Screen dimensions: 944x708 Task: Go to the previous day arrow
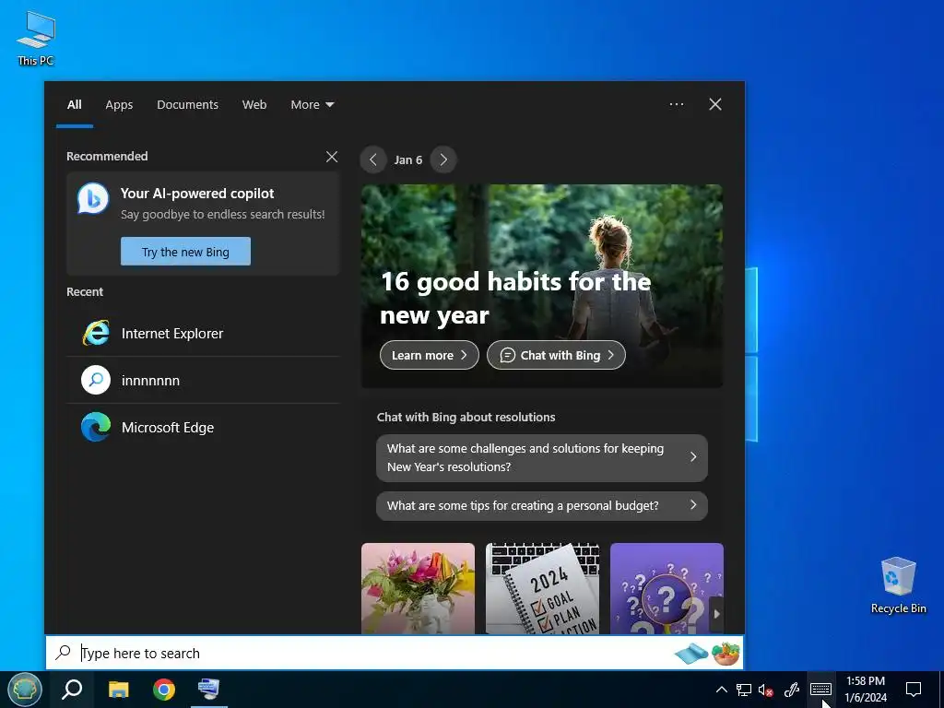coord(373,160)
